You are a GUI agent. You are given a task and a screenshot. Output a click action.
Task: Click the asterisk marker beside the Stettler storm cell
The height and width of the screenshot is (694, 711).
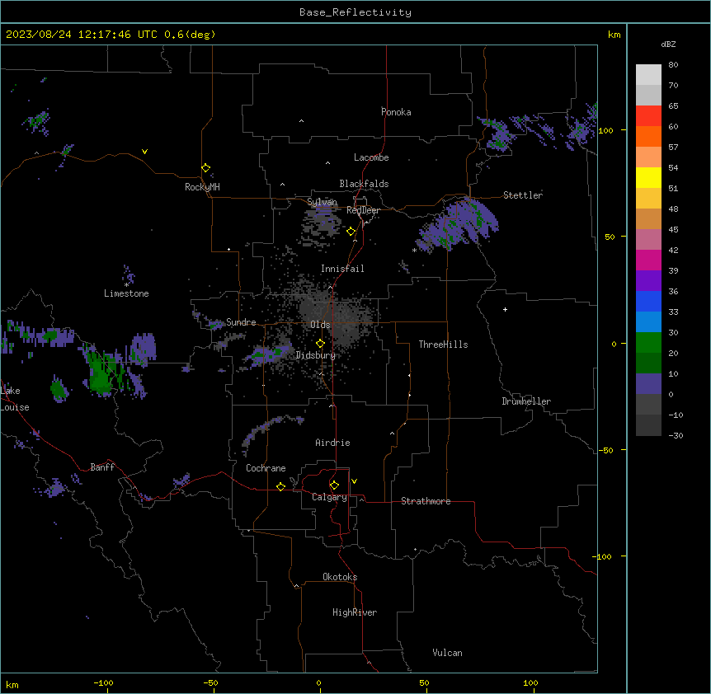[414, 251]
